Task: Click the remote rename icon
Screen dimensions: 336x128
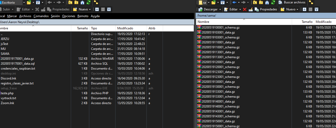Action: tap(250, 9)
